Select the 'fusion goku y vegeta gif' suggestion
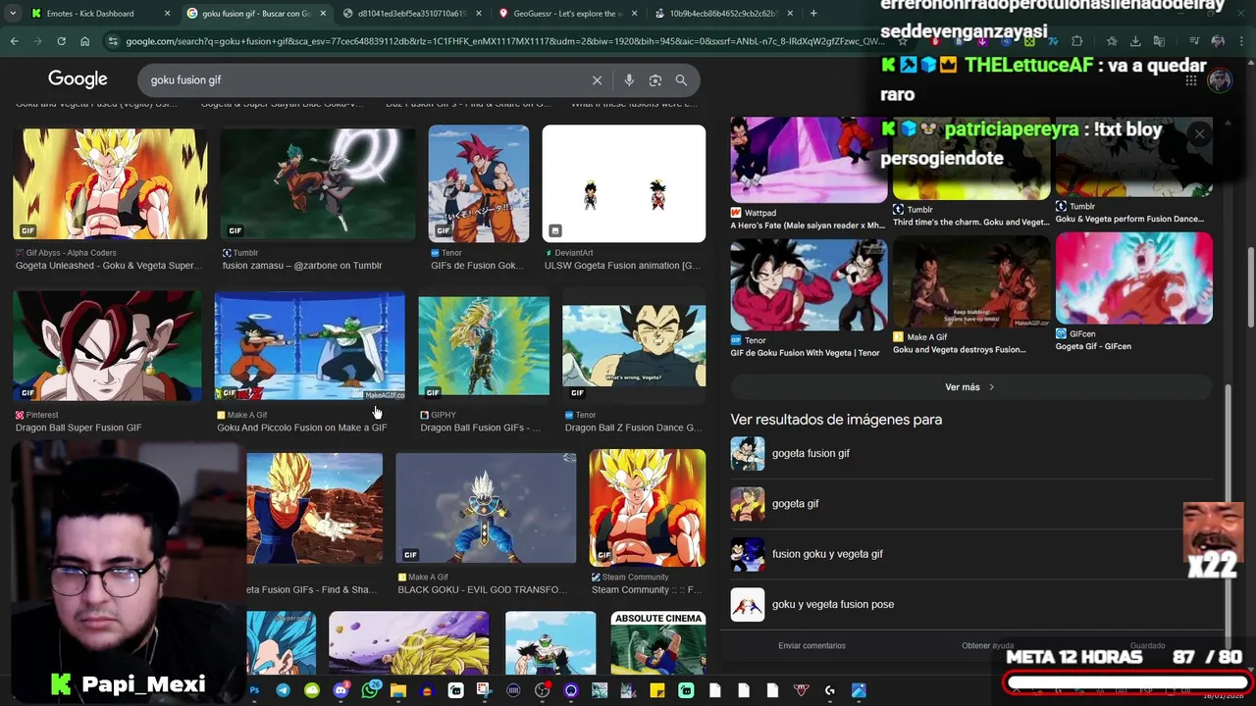Viewport: 1256px width, 706px height. tap(827, 554)
